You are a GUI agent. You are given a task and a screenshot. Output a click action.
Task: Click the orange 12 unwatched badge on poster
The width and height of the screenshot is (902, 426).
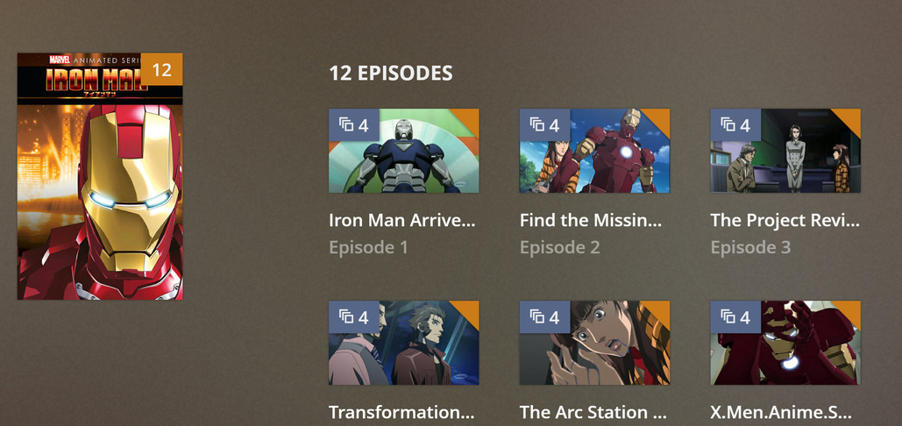click(161, 69)
